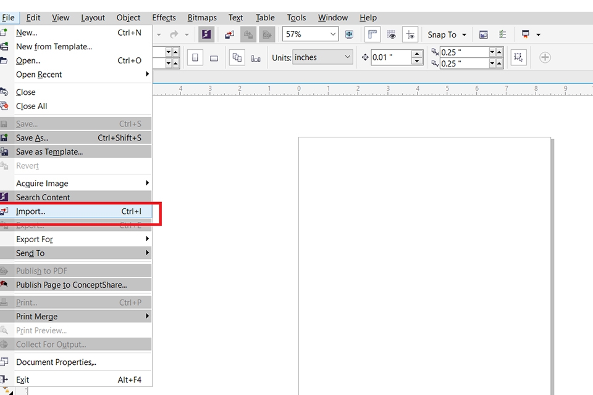Image resolution: width=593 pixels, height=395 pixels.
Task: Click the Show Rulers toolbar icon
Action: click(372, 35)
